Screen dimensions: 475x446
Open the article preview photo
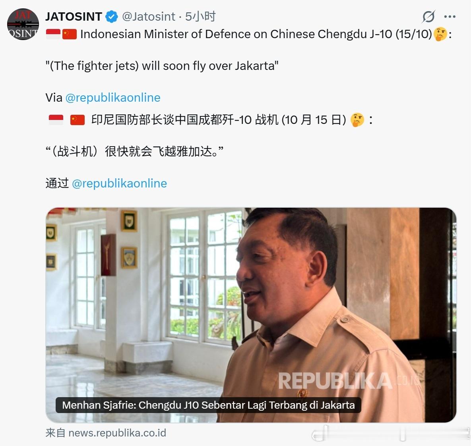click(251, 315)
